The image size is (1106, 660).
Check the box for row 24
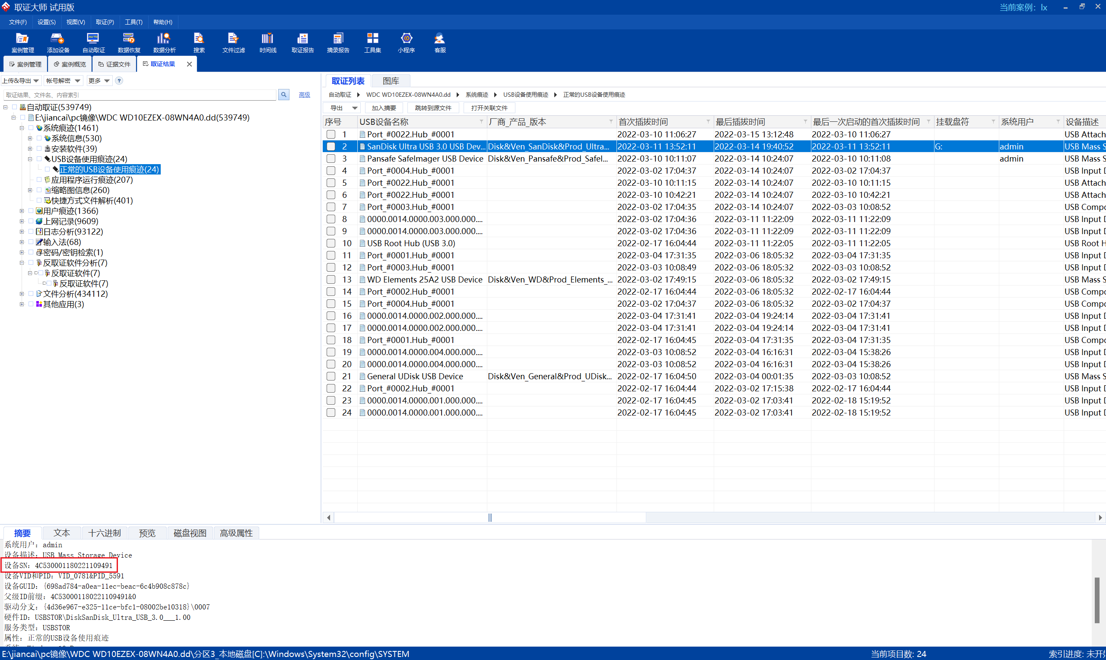tap(331, 413)
